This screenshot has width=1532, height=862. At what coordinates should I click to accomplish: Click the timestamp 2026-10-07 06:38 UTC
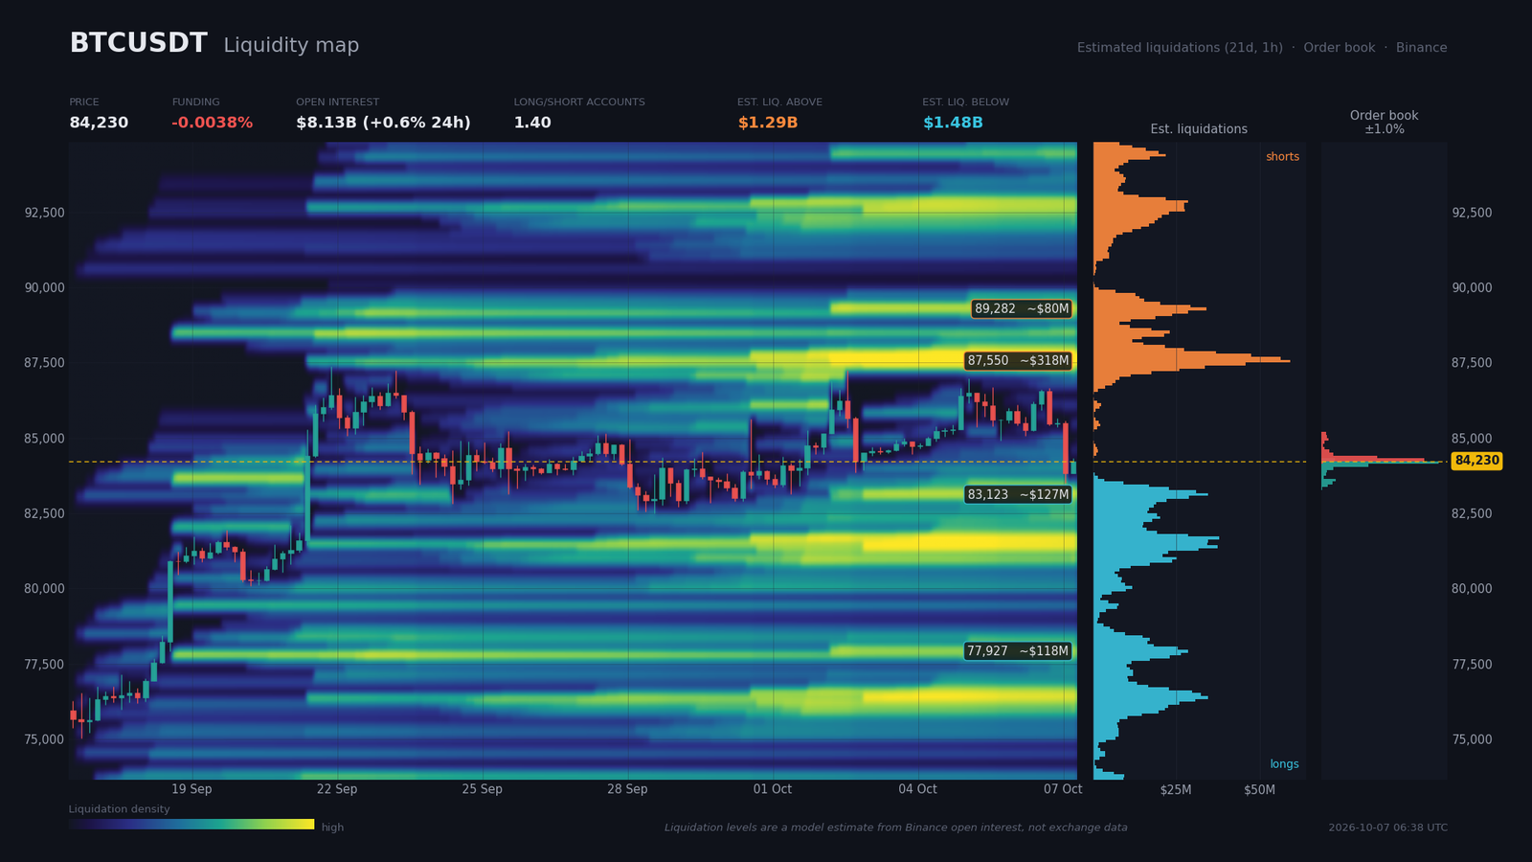[x=1387, y=828]
